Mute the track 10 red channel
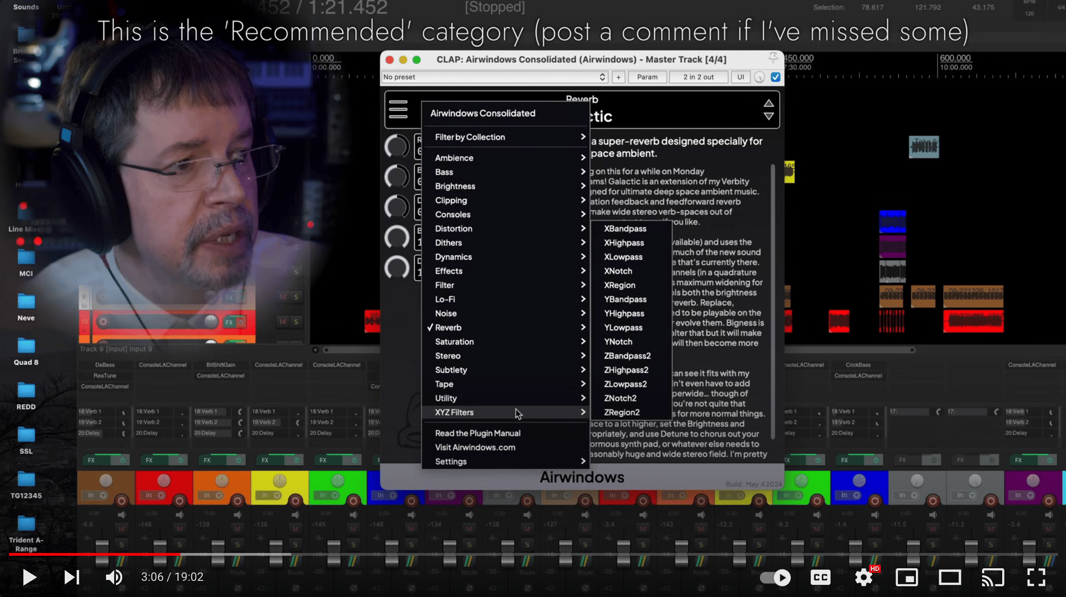The height and width of the screenshot is (597, 1066). pos(283,321)
